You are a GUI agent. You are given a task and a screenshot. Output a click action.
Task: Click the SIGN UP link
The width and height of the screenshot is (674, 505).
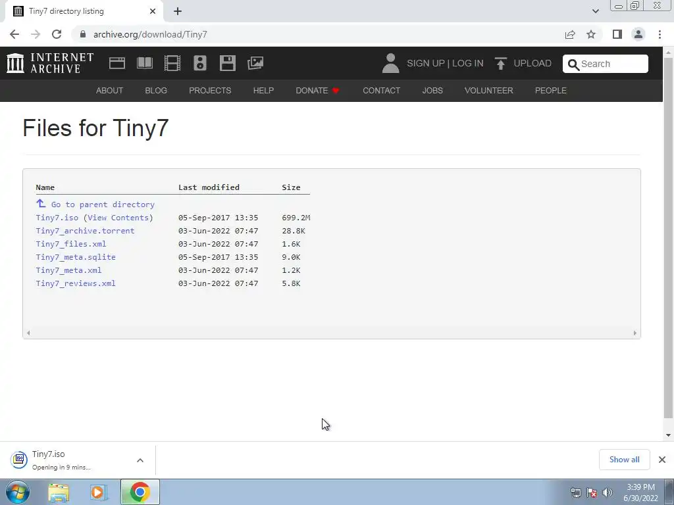pos(426,64)
